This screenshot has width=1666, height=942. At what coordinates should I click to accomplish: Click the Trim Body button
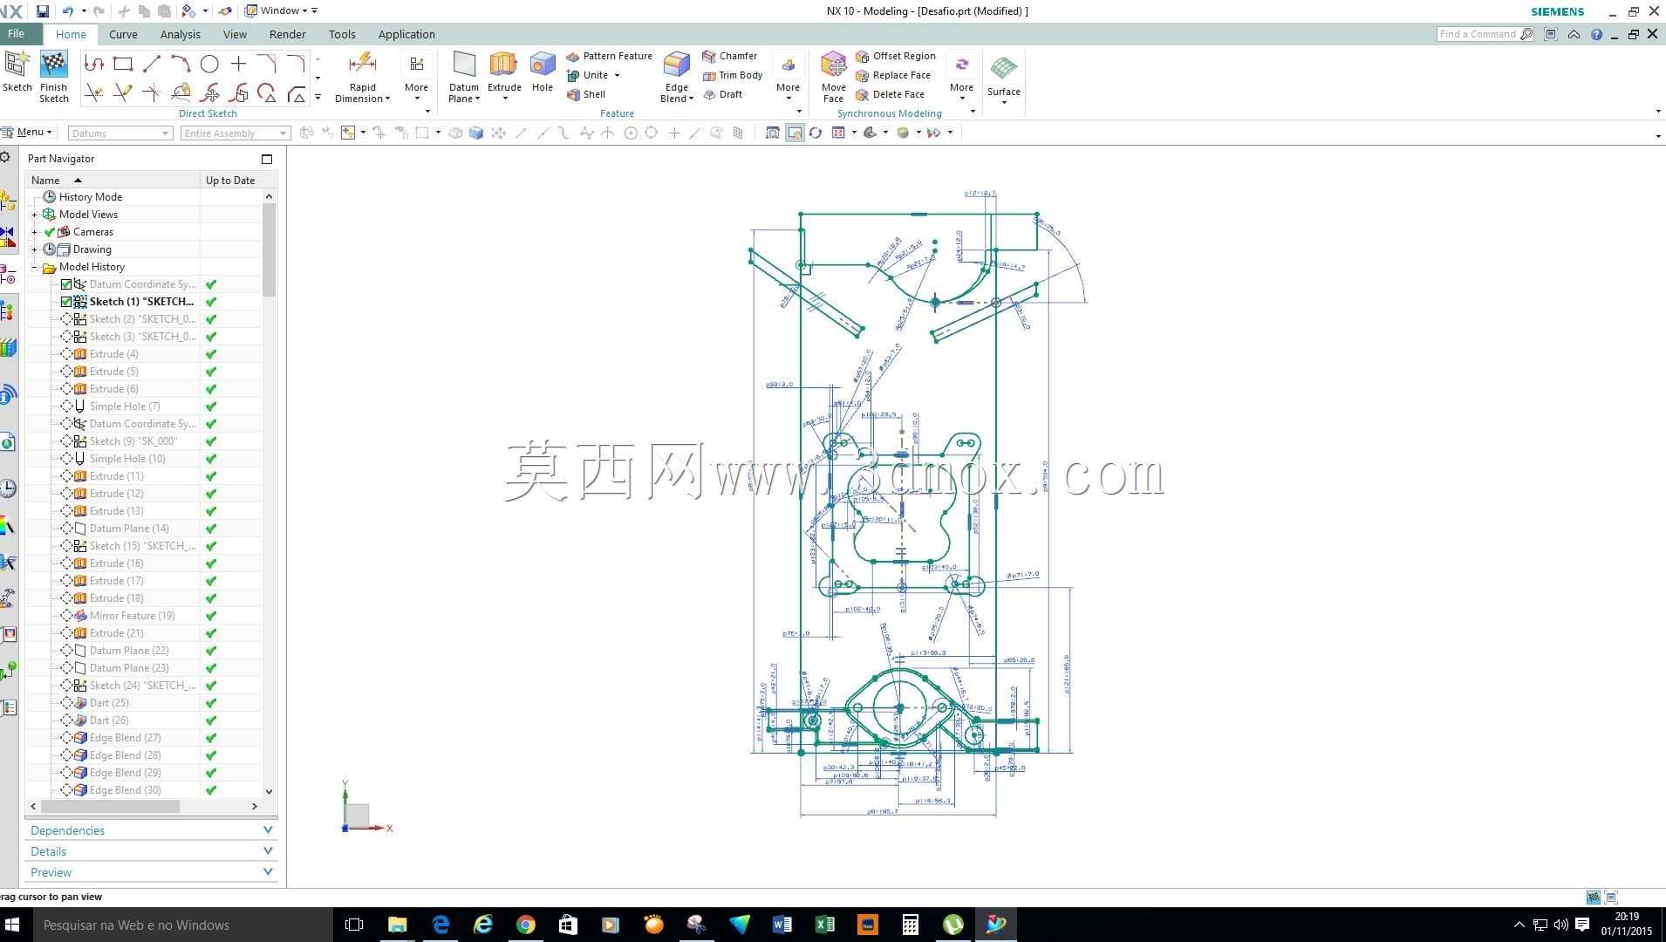click(x=733, y=75)
